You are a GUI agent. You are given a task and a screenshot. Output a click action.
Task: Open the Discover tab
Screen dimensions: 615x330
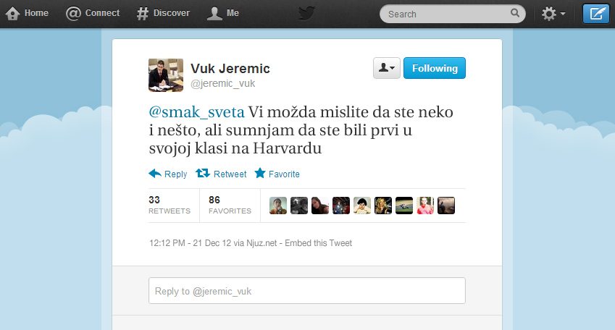pyautogui.click(x=163, y=13)
